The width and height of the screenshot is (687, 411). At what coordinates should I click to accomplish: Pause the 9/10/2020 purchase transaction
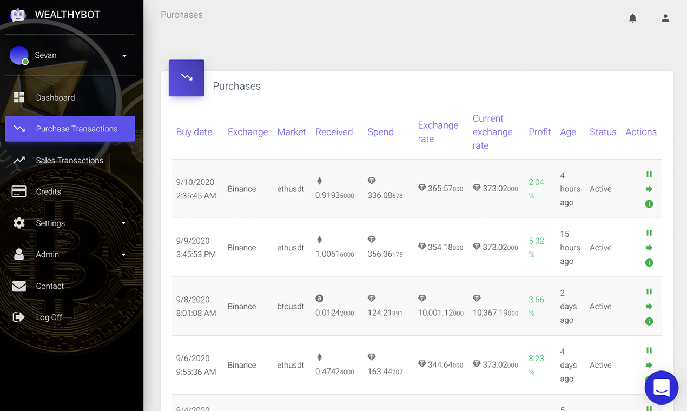(649, 174)
